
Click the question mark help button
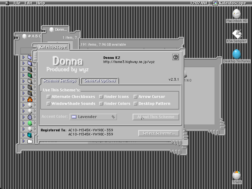point(175,57)
